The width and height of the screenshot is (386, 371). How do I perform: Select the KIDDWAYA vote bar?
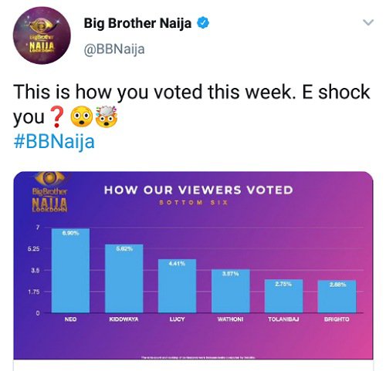(124, 278)
